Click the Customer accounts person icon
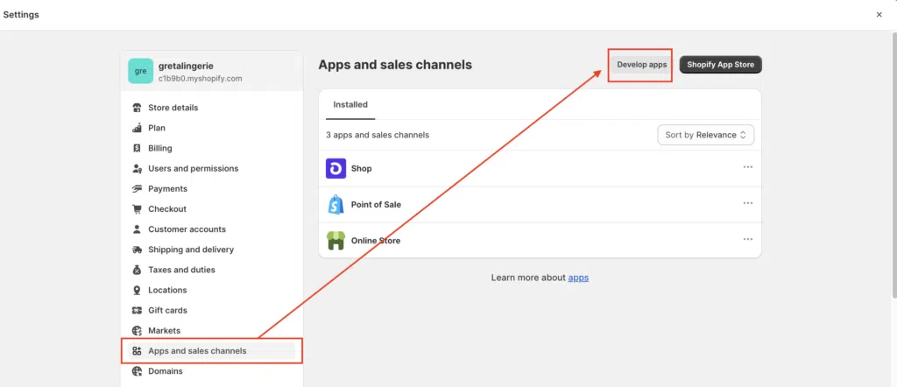The height and width of the screenshot is (387, 897). (137, 229)
